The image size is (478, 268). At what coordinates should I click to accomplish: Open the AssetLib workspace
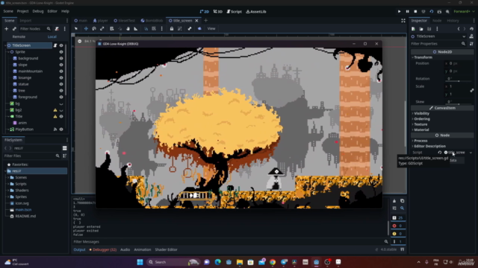(256, 12)
